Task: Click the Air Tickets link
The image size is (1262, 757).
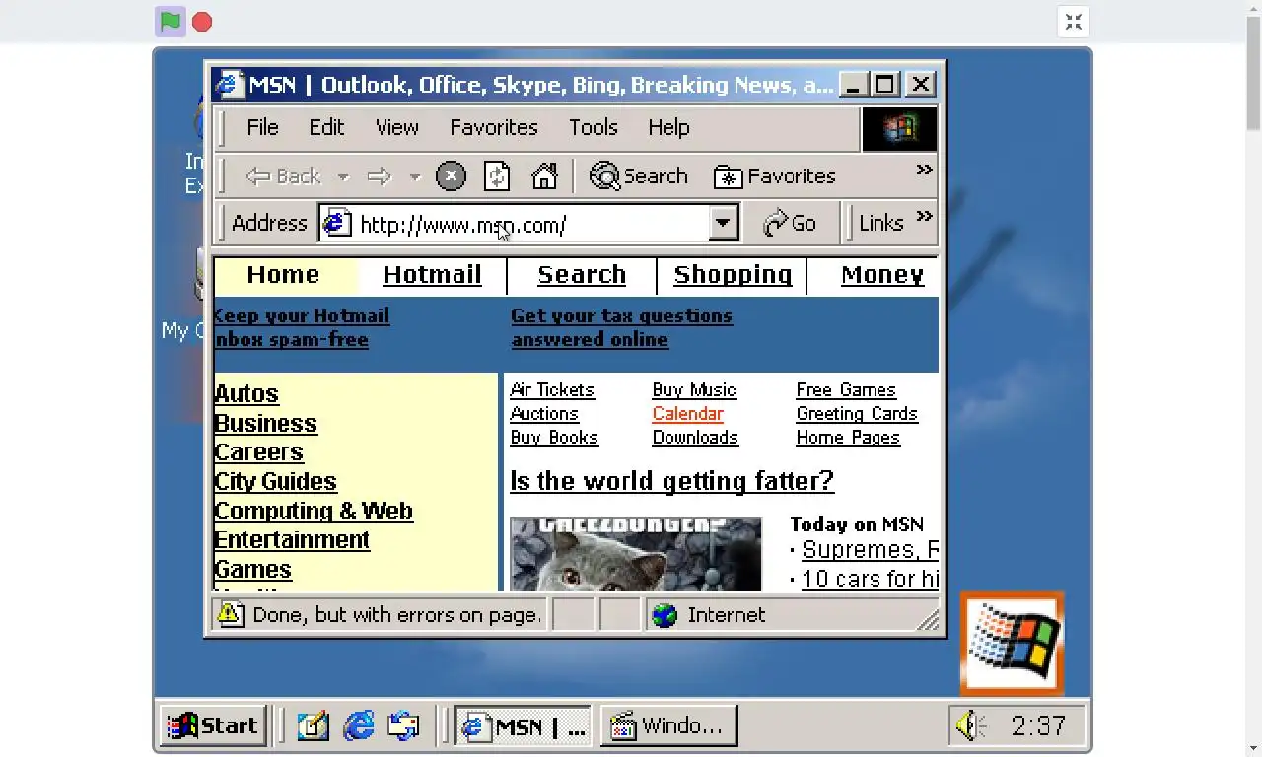Action: (552, 390)
